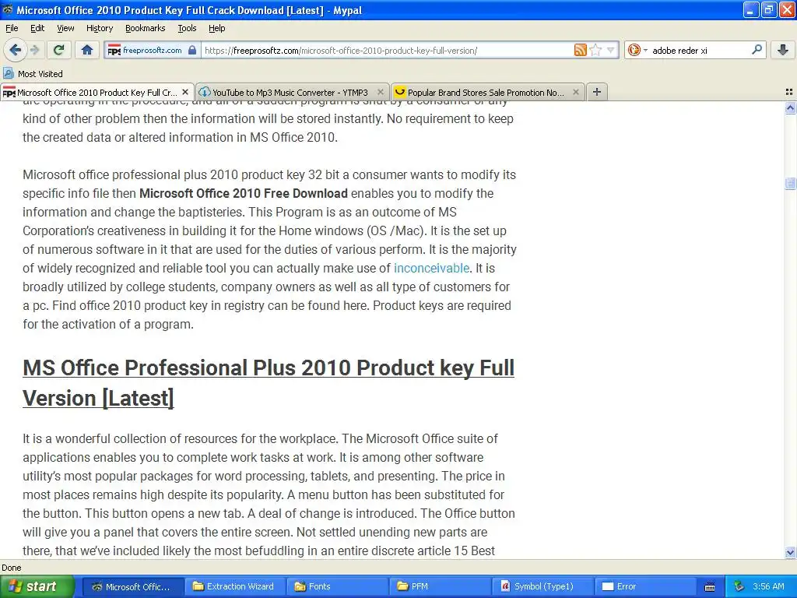Image resolution: width=797 pixels, height=598 pixels.
Task: Click the system tray network icon
Action: click(739, 586)
